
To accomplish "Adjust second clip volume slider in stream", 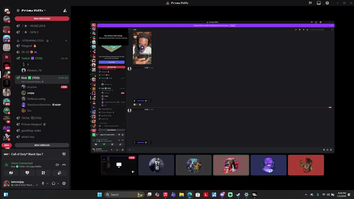I will pos(140,143).
